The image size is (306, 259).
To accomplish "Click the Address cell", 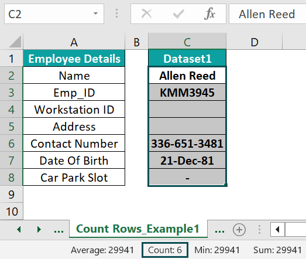I will point(74,127).
